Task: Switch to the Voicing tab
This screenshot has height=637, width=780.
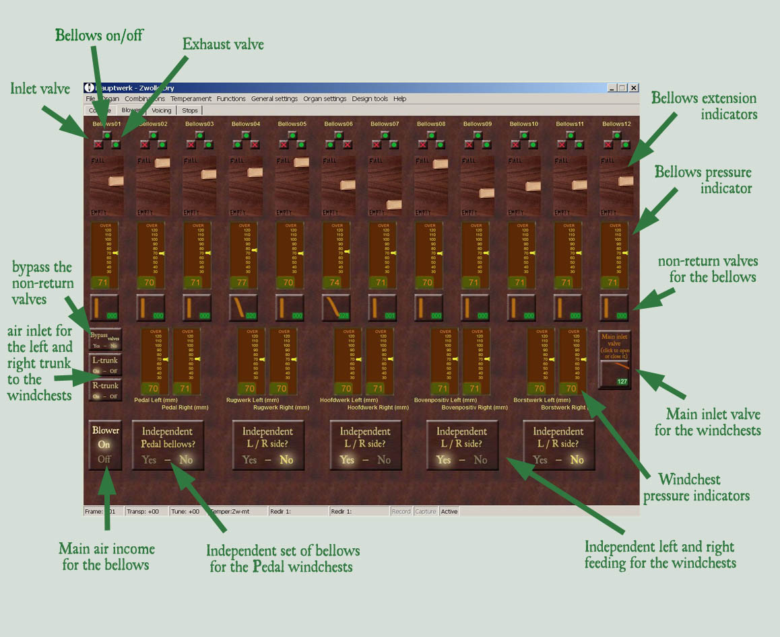Action: pos(161,110)
